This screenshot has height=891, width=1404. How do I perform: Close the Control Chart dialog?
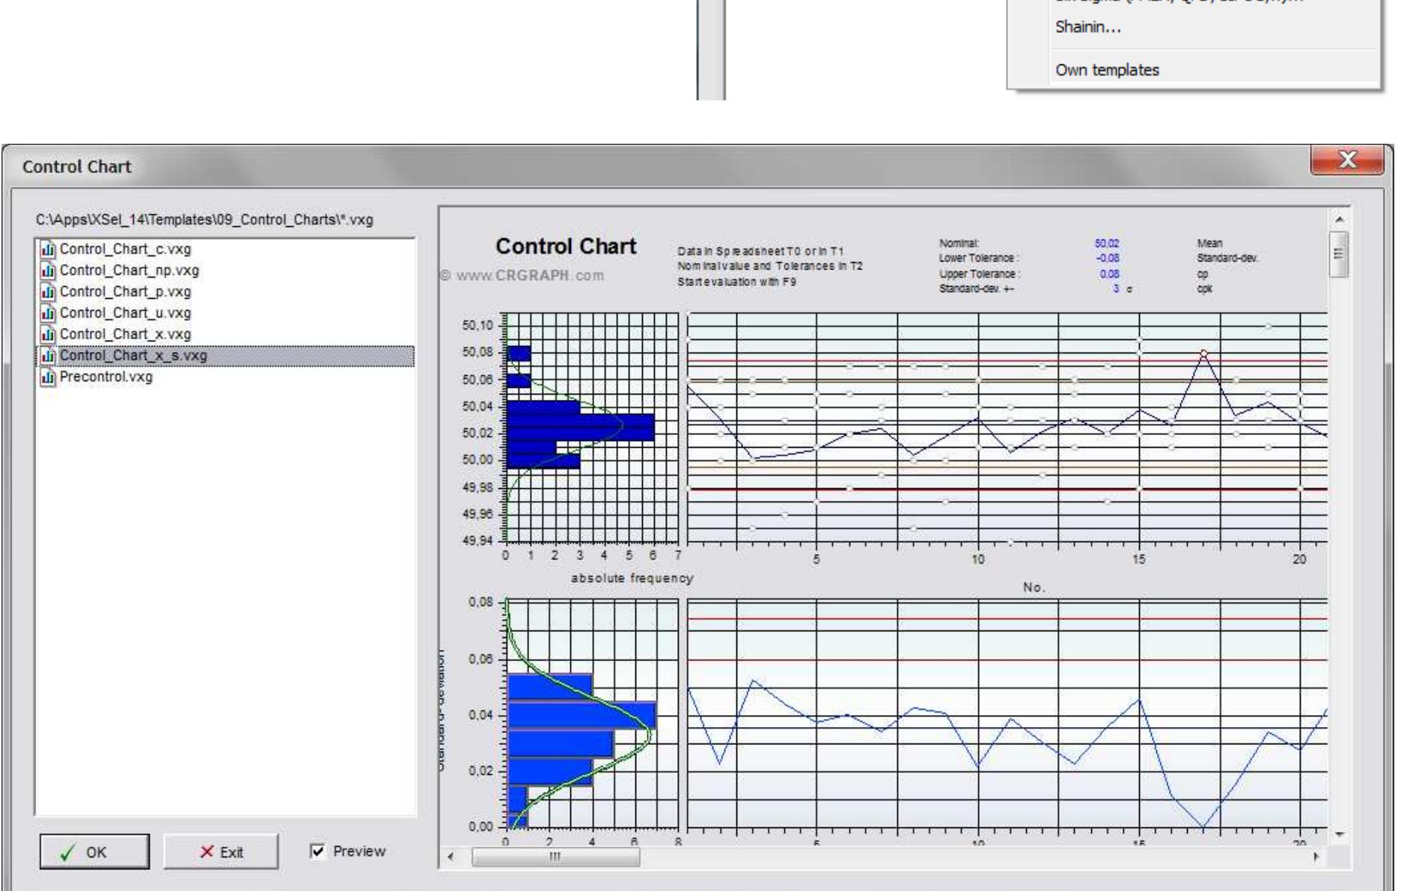pos(1347,160)
